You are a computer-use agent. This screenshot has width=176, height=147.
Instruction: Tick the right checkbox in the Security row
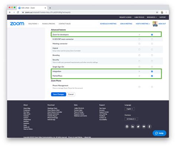152,61
